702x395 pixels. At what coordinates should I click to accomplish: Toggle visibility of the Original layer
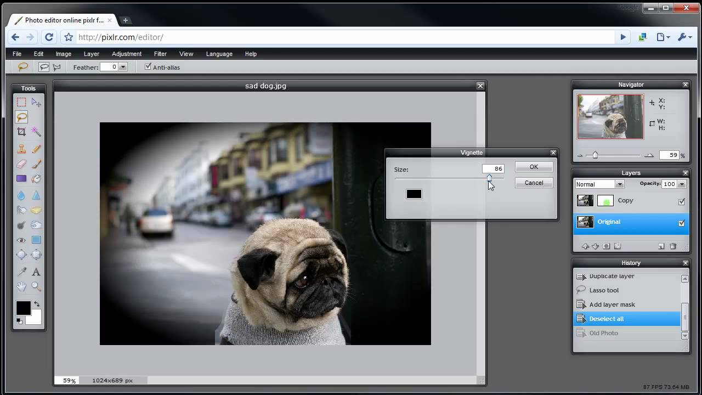click(x=681, y=223)
